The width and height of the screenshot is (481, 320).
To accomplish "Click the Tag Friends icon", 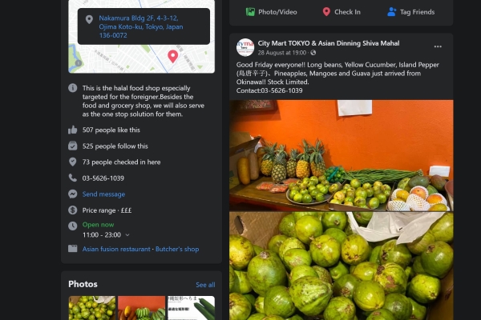I will click(391, 12).
